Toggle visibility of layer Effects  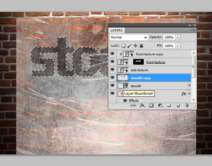[x=125, y=100]
